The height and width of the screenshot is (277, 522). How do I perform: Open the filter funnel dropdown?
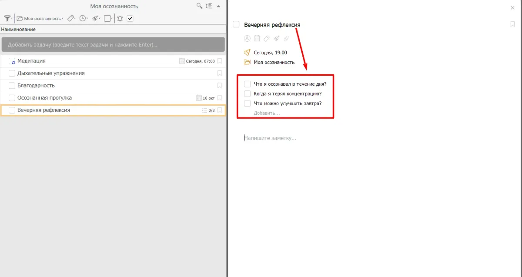pyautogui.click(x=8, y=18)
